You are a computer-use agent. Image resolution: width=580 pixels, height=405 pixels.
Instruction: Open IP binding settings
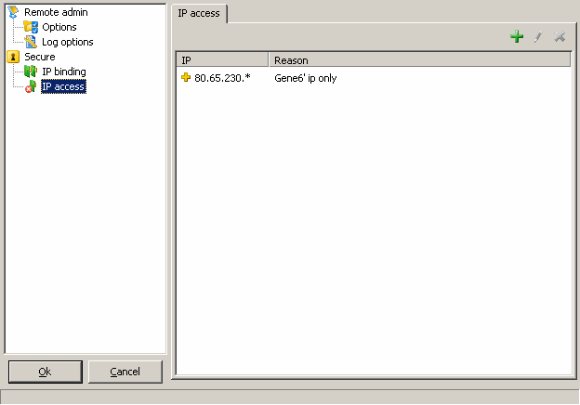64,72
